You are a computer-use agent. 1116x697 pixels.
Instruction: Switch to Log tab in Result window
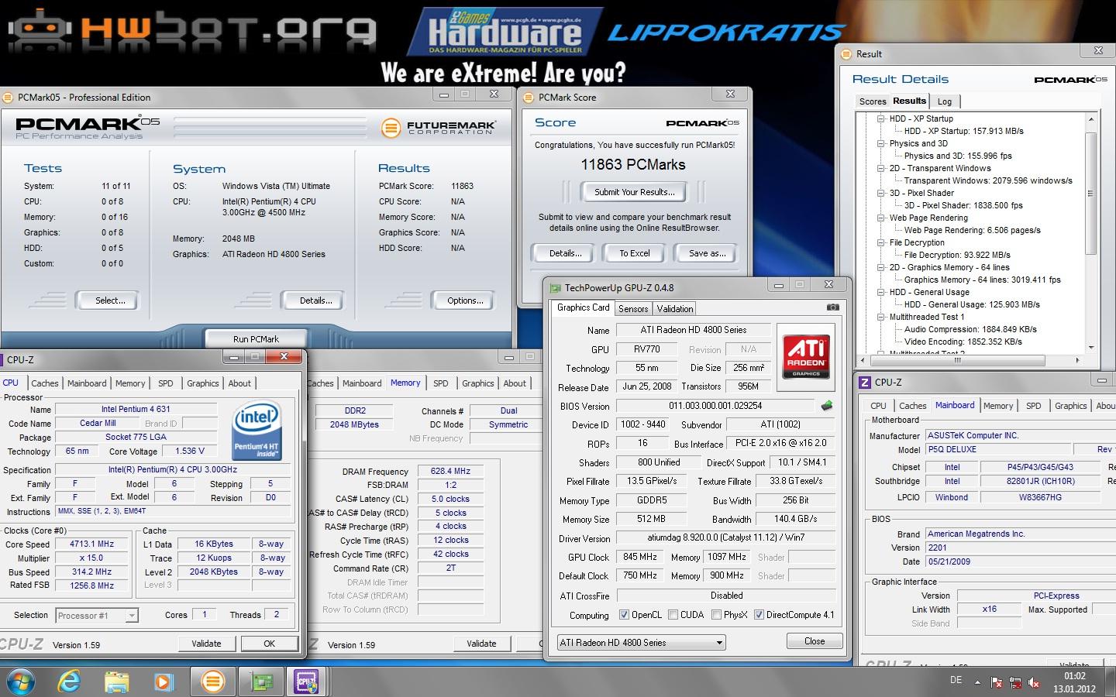coord(944,101)
